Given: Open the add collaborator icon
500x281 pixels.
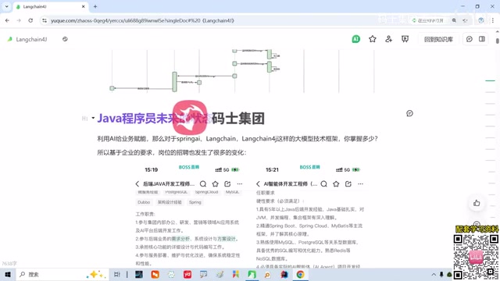Looking at the screenshot, I should [x=389, y=39].
